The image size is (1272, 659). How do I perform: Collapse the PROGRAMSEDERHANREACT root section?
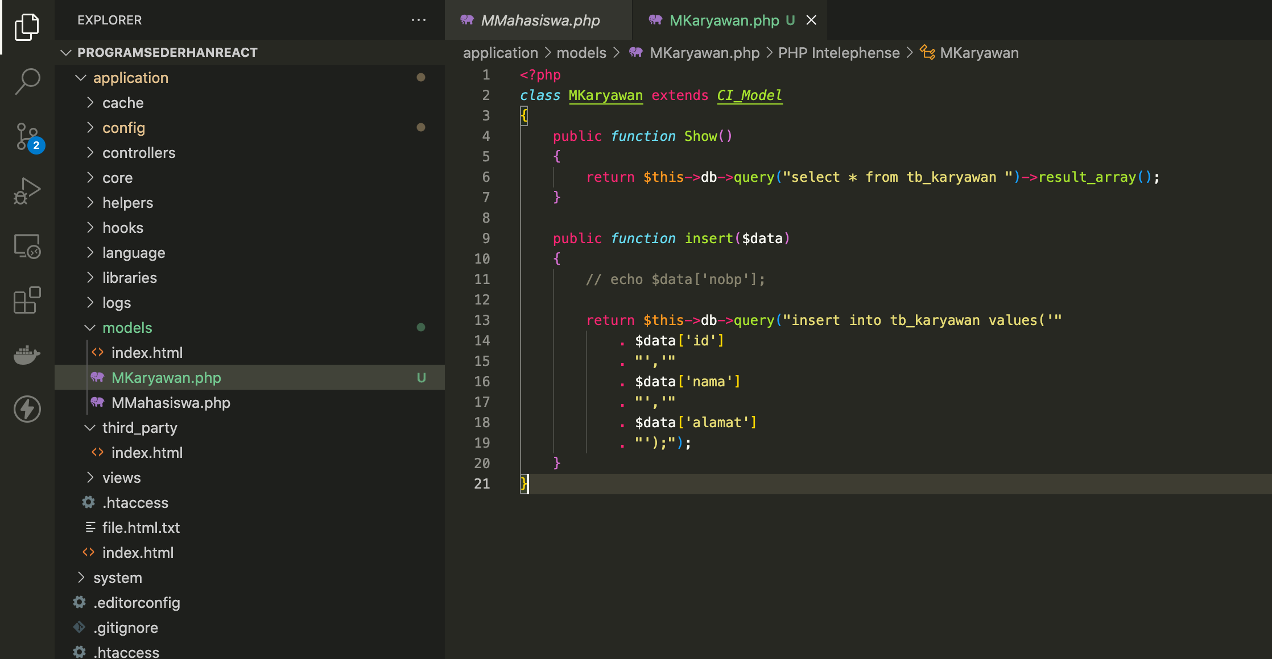point(167,52)
